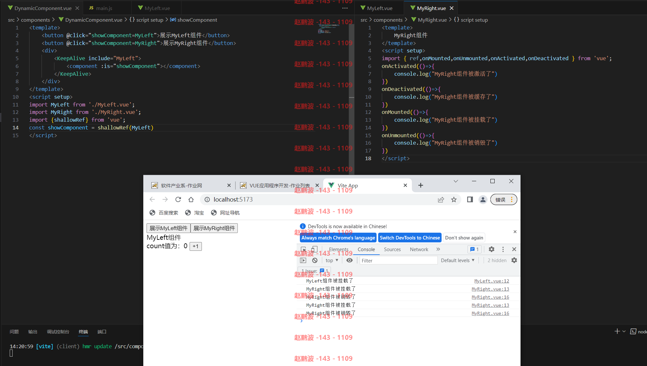Open the Default levels dropdown

458,261
